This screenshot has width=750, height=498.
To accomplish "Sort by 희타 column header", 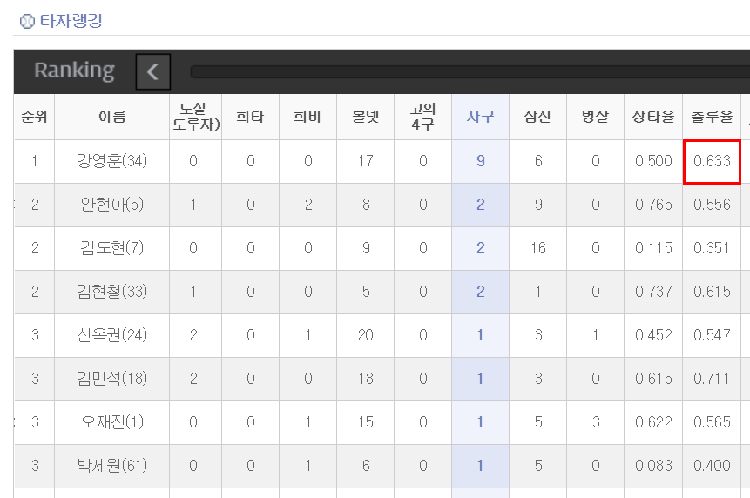I will point(250,117).
